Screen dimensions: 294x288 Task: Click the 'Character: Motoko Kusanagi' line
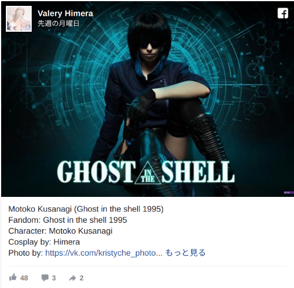point(60,231)
